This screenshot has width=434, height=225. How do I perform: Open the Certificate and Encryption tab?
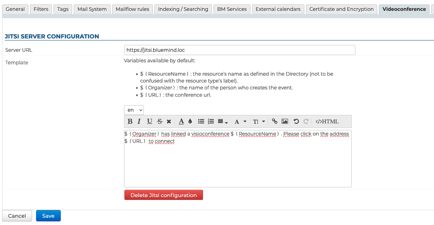point(341,9)
